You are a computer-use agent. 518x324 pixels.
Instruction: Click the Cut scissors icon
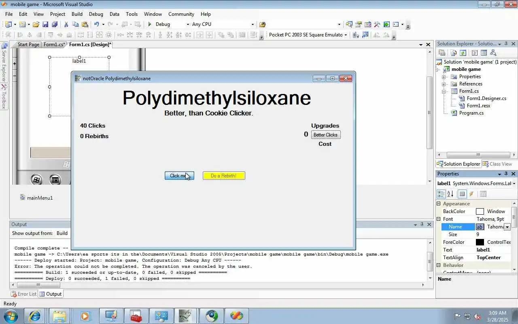click(x=66, y=24)
